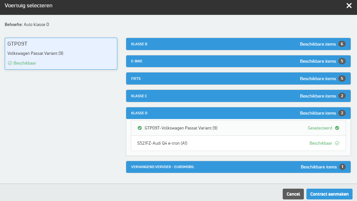The image size is (357, 201).
Task: Click the count badge 6 on Klasse B
Action: click(x=342, y=44)
